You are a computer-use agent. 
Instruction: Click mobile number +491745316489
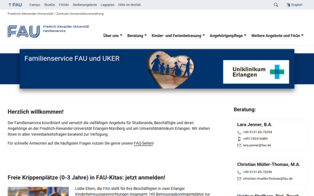(255, 139)
